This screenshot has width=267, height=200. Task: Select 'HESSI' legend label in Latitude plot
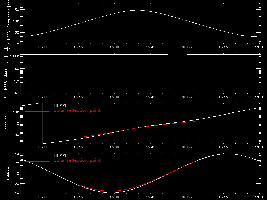tap(60, 156)
